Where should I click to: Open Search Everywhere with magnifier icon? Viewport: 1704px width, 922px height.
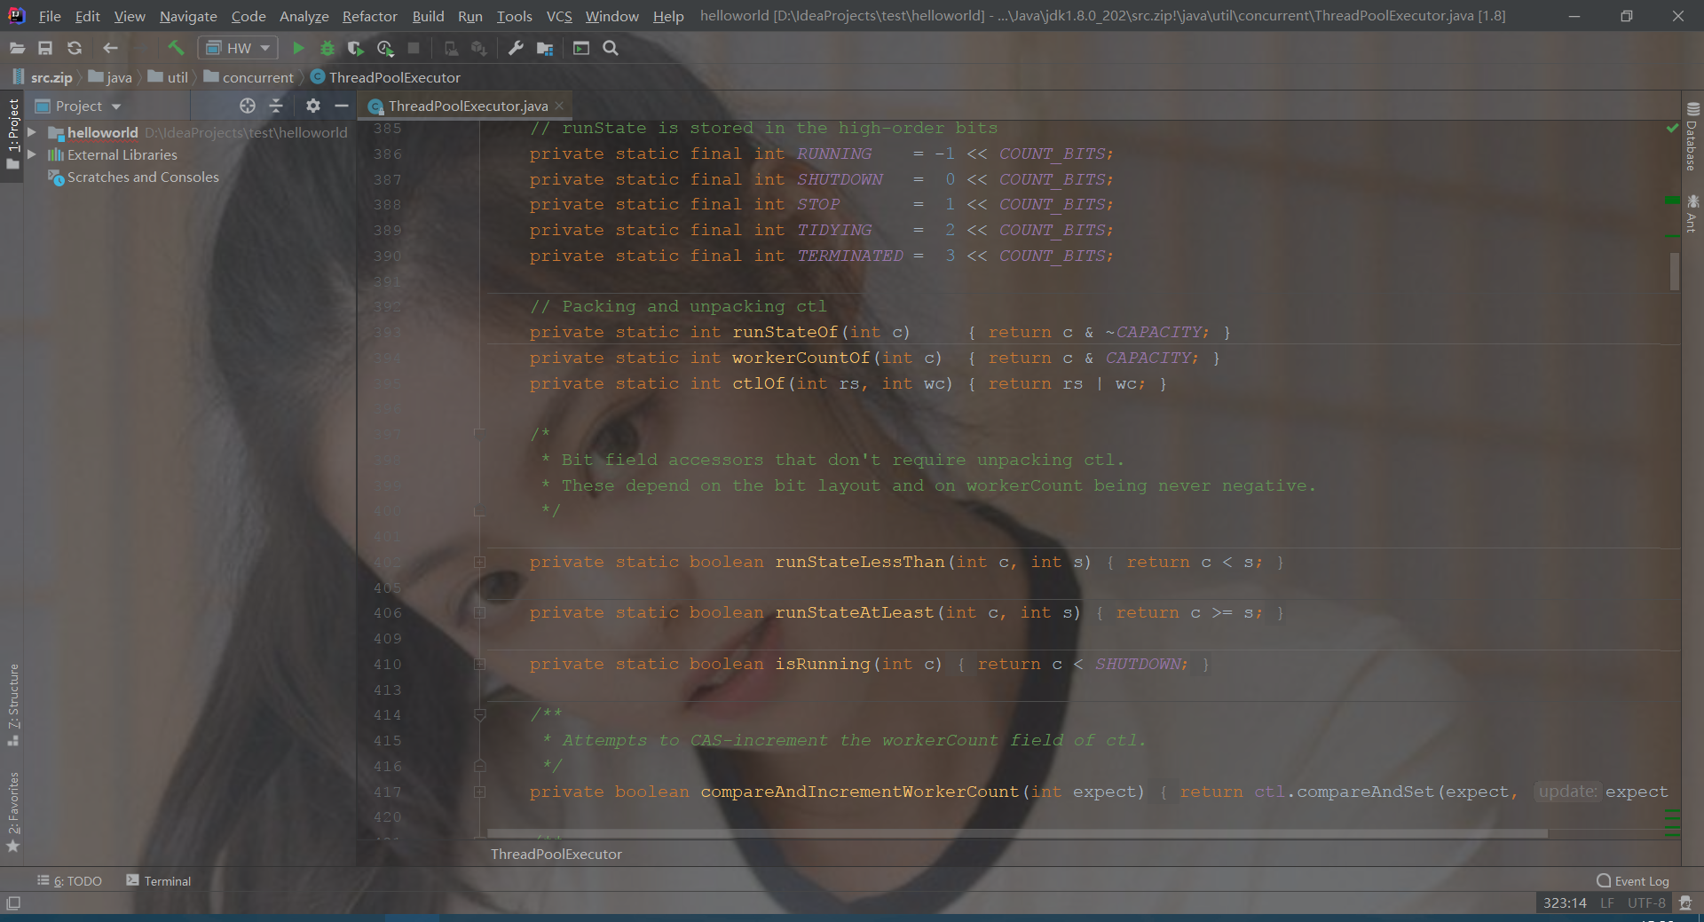pyautogui.click(x=610, y=48)
